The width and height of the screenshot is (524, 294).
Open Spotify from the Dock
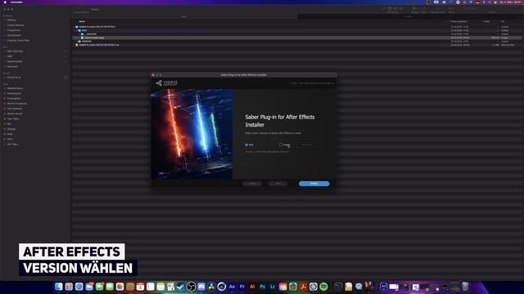(323, 287)
